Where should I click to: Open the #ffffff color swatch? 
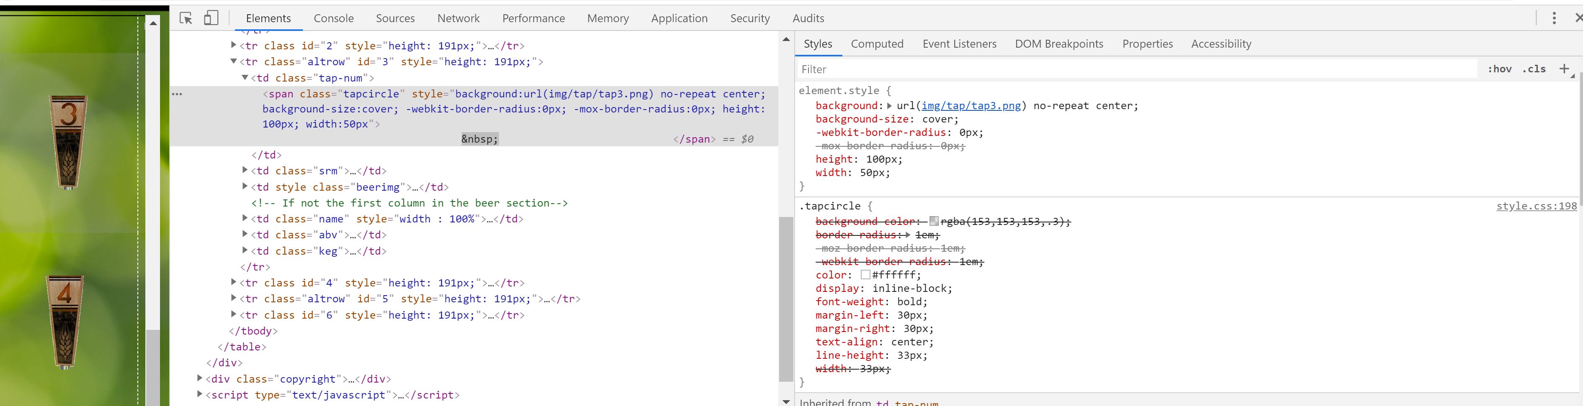pyautogui.click(x=865, y=275)
